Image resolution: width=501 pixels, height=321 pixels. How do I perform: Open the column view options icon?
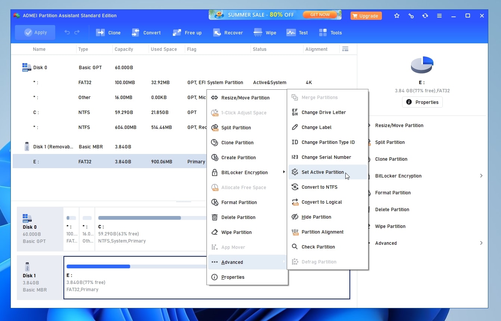pos(345,49)
